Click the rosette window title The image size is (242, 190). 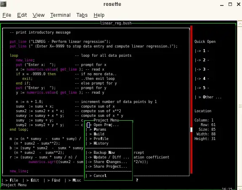112,4
